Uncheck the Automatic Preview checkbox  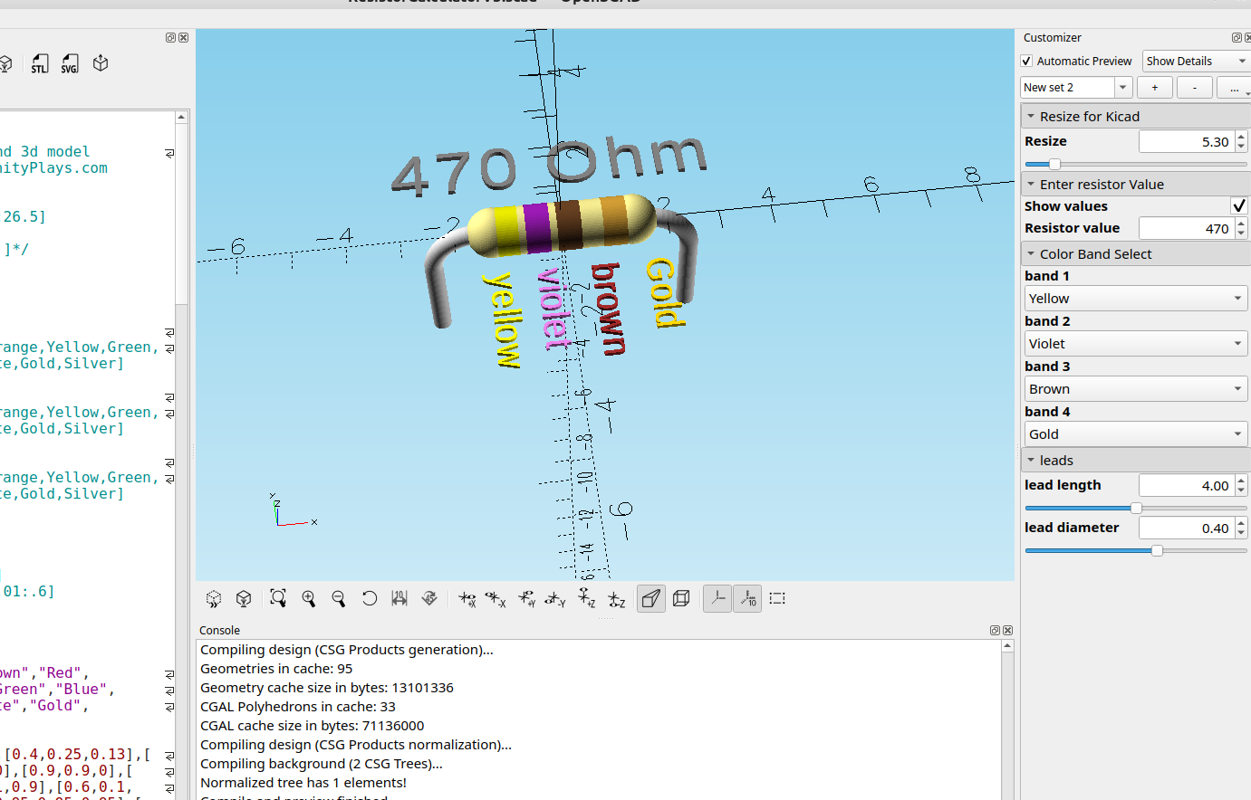[1026, 62]
